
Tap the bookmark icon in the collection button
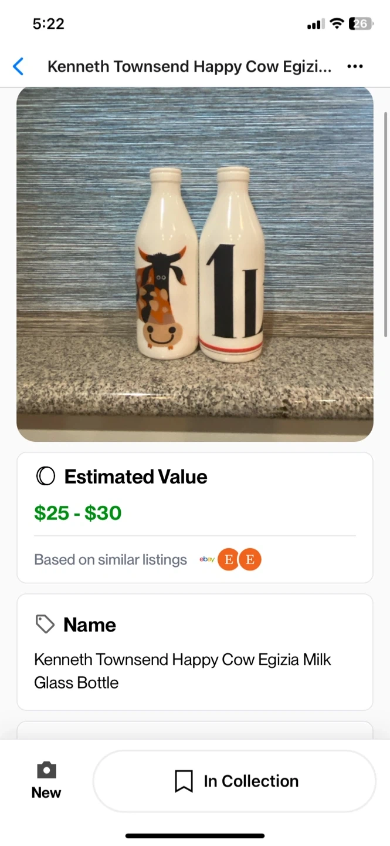(x=184, y=781)
